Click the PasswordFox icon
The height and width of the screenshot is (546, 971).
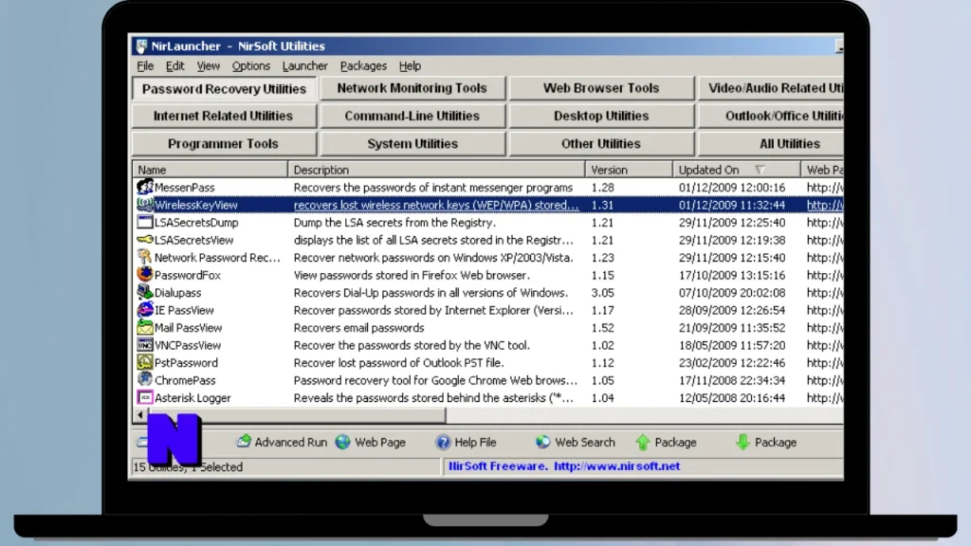tap(145, 275)
